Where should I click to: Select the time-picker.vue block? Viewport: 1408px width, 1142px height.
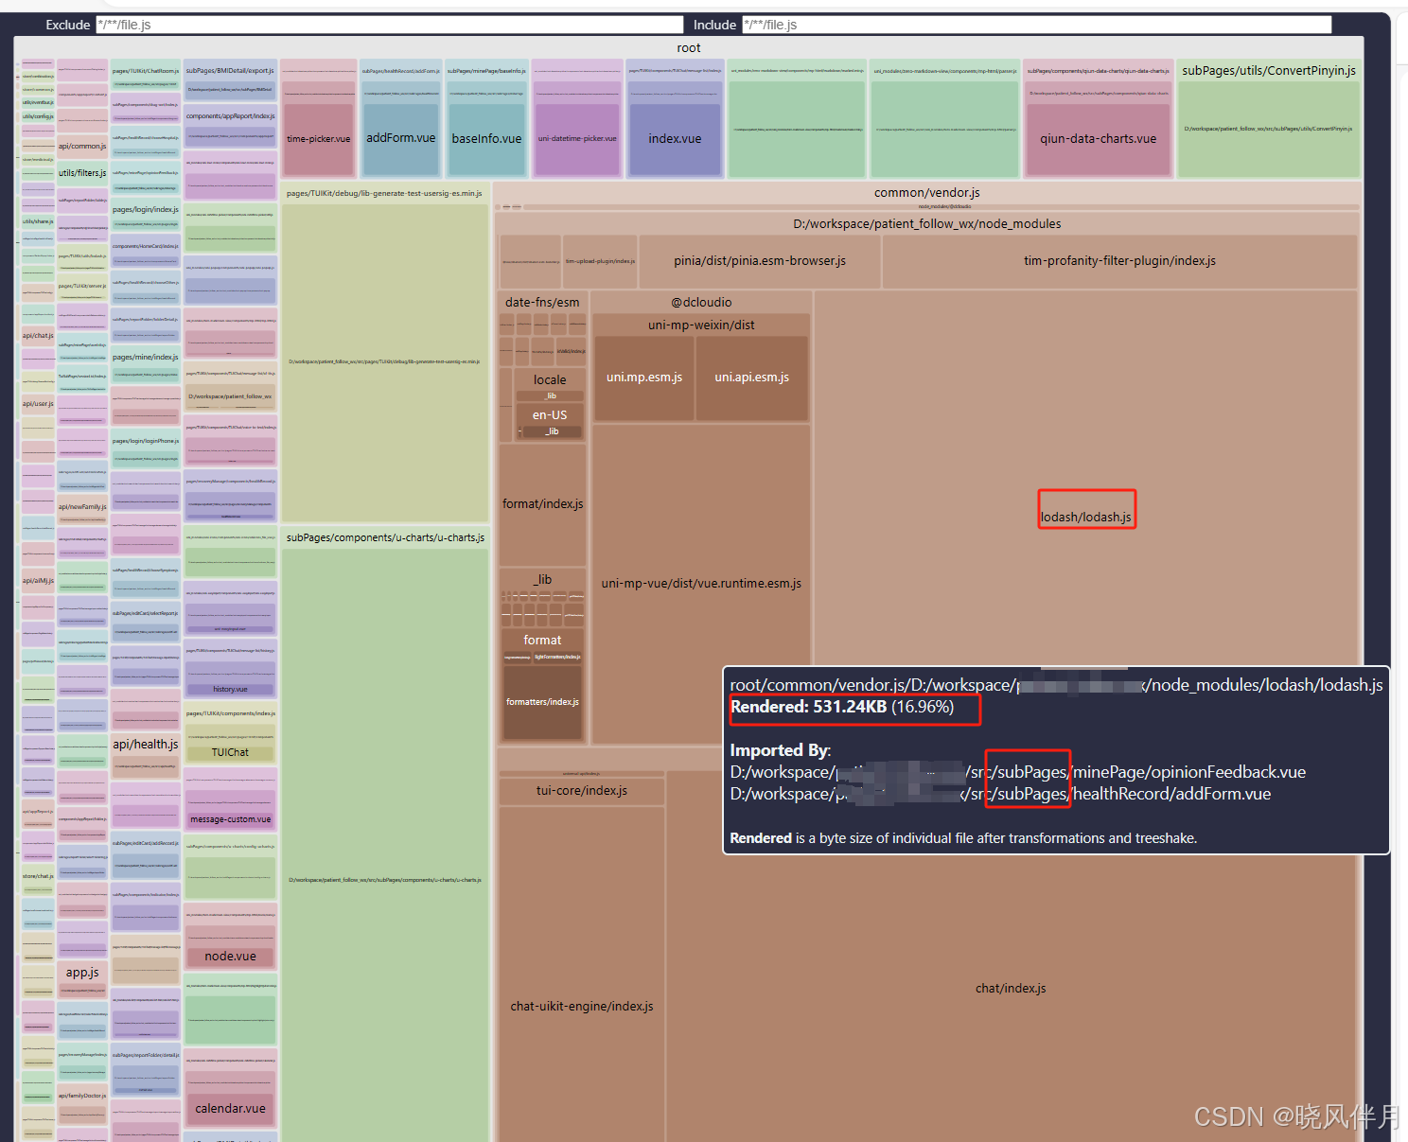318,138
